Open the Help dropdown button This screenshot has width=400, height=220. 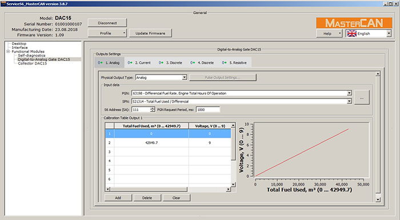pos(329,34)
